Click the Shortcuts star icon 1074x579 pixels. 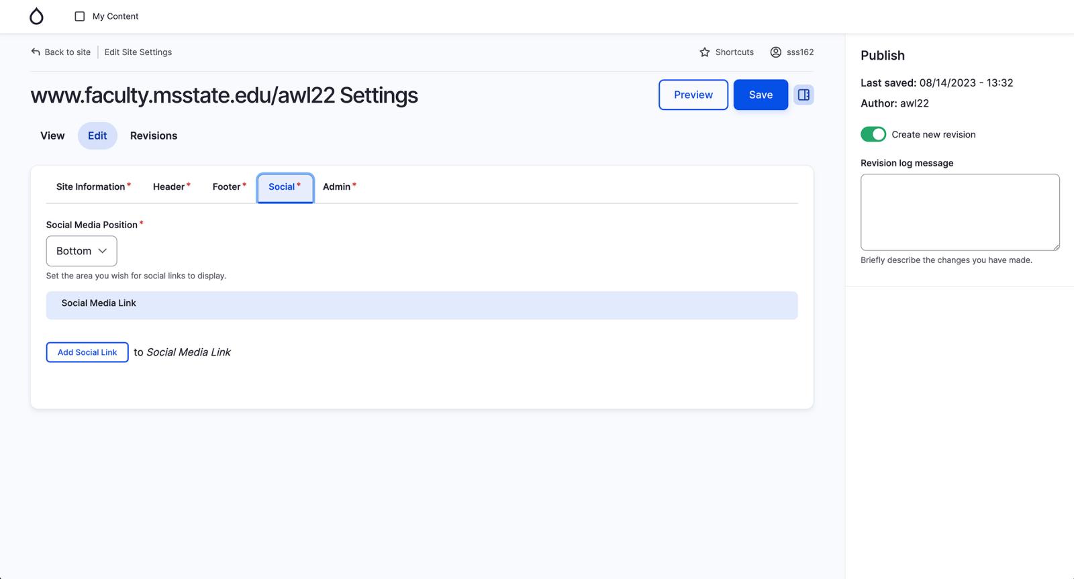click(x=704, y=52)
